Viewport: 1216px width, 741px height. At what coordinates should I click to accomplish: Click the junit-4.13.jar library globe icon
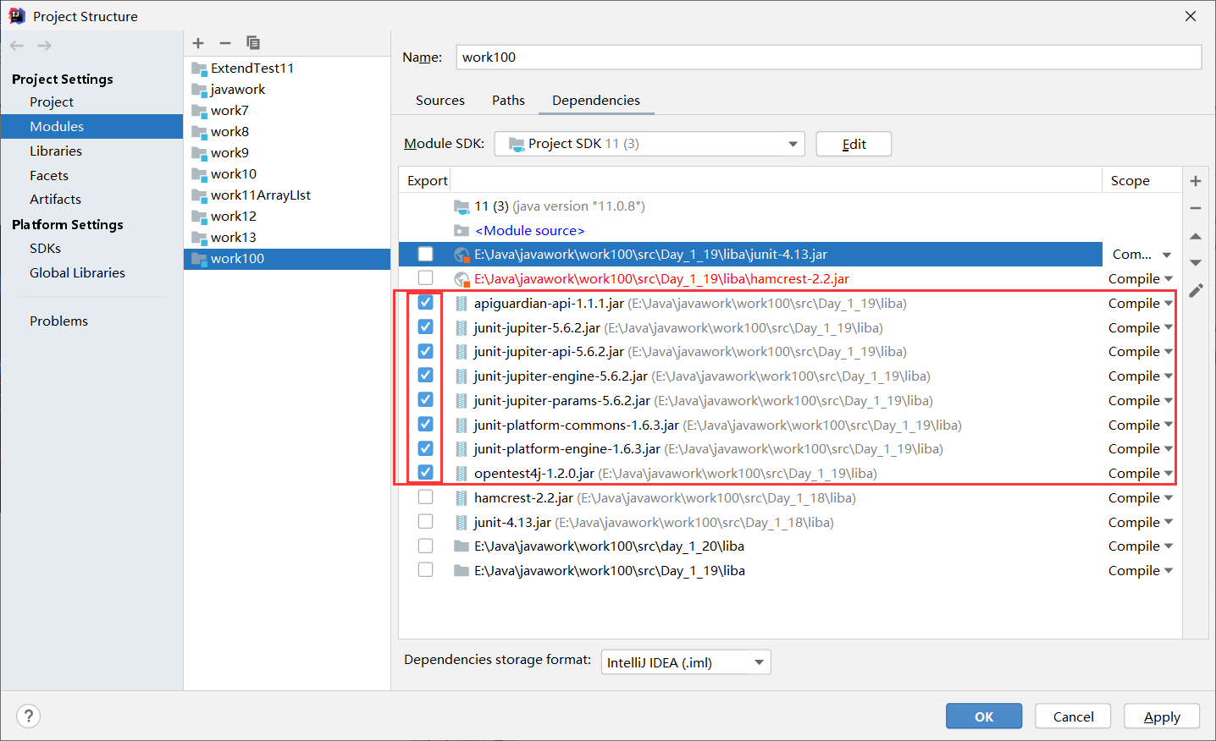point(462,255)
